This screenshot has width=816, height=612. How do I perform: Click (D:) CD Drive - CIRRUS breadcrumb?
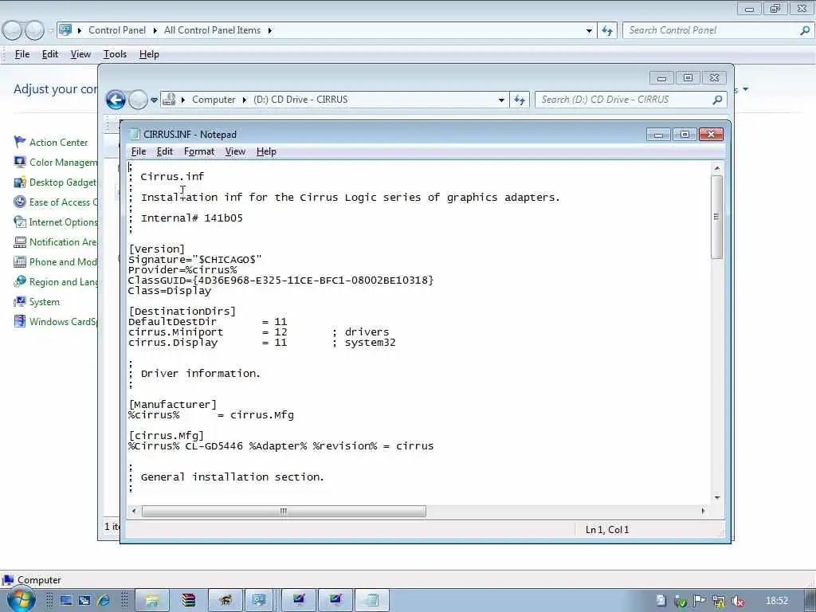pyautogui.click(x=300, y=100)
